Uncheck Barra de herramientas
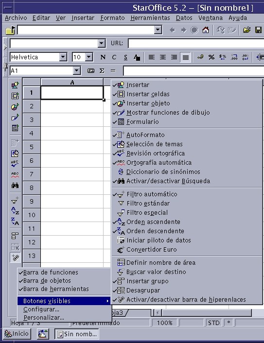Viewport: 264px width, 343px height. coord(64,289)
